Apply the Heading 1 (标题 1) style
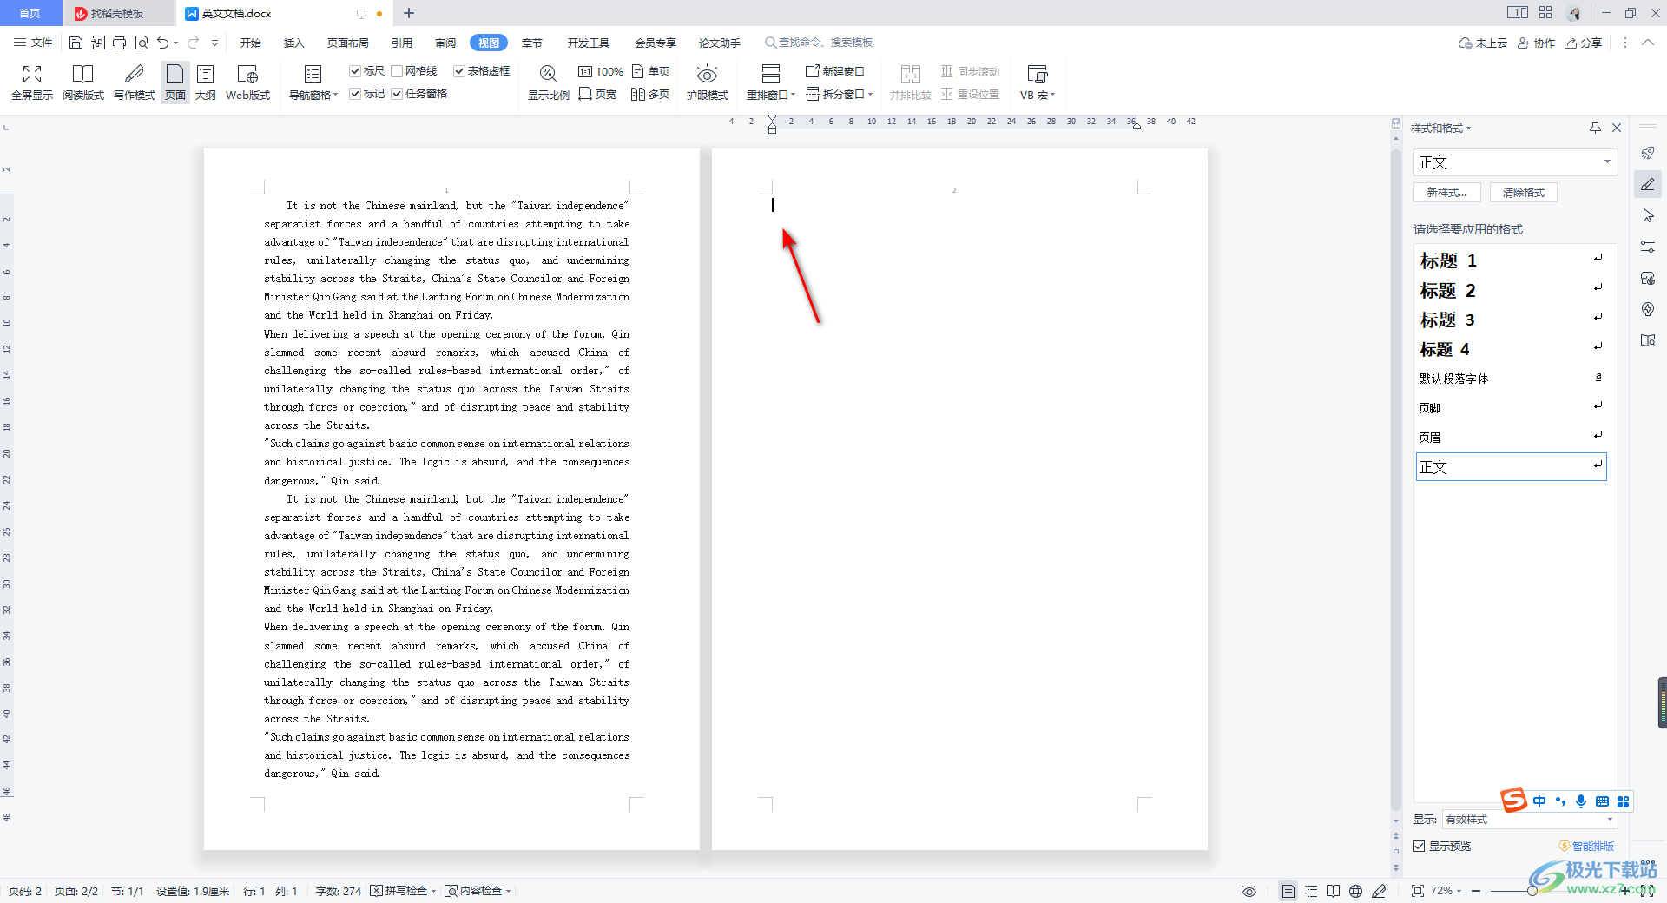1667x903 pixels. [x=1512, y=260]
